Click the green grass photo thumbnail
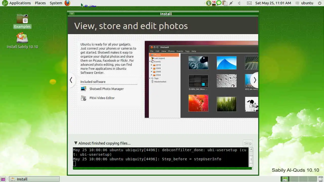 [x=227, y=104]
